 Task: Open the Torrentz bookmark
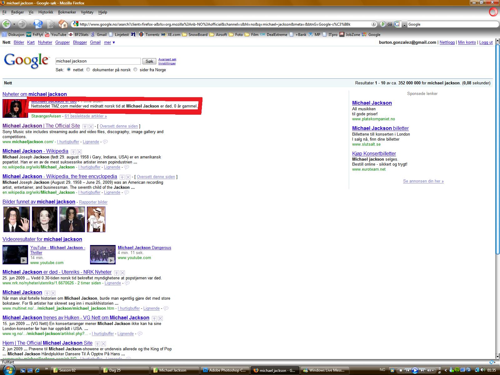[x=149, y=34]
